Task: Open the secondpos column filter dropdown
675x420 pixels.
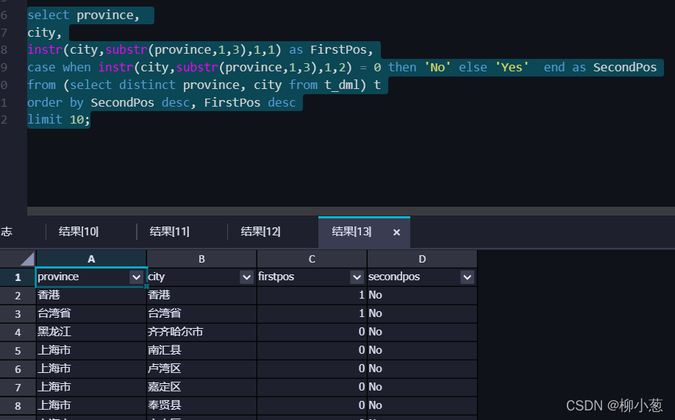Action: pyautogui.click(x=467, y=277)
